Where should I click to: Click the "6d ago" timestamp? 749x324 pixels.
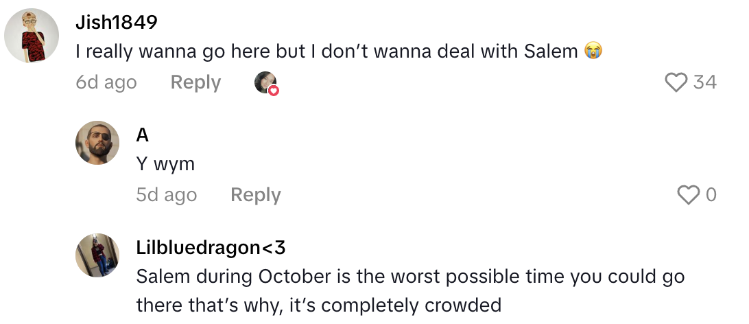pyautogui.click(x=106, y=82)
